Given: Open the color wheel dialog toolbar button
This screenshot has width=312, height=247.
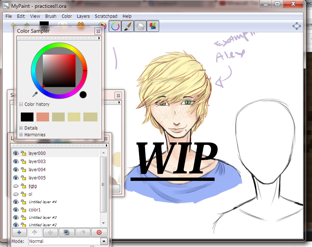Looking at the screenshot, I should tap(115, 26).
